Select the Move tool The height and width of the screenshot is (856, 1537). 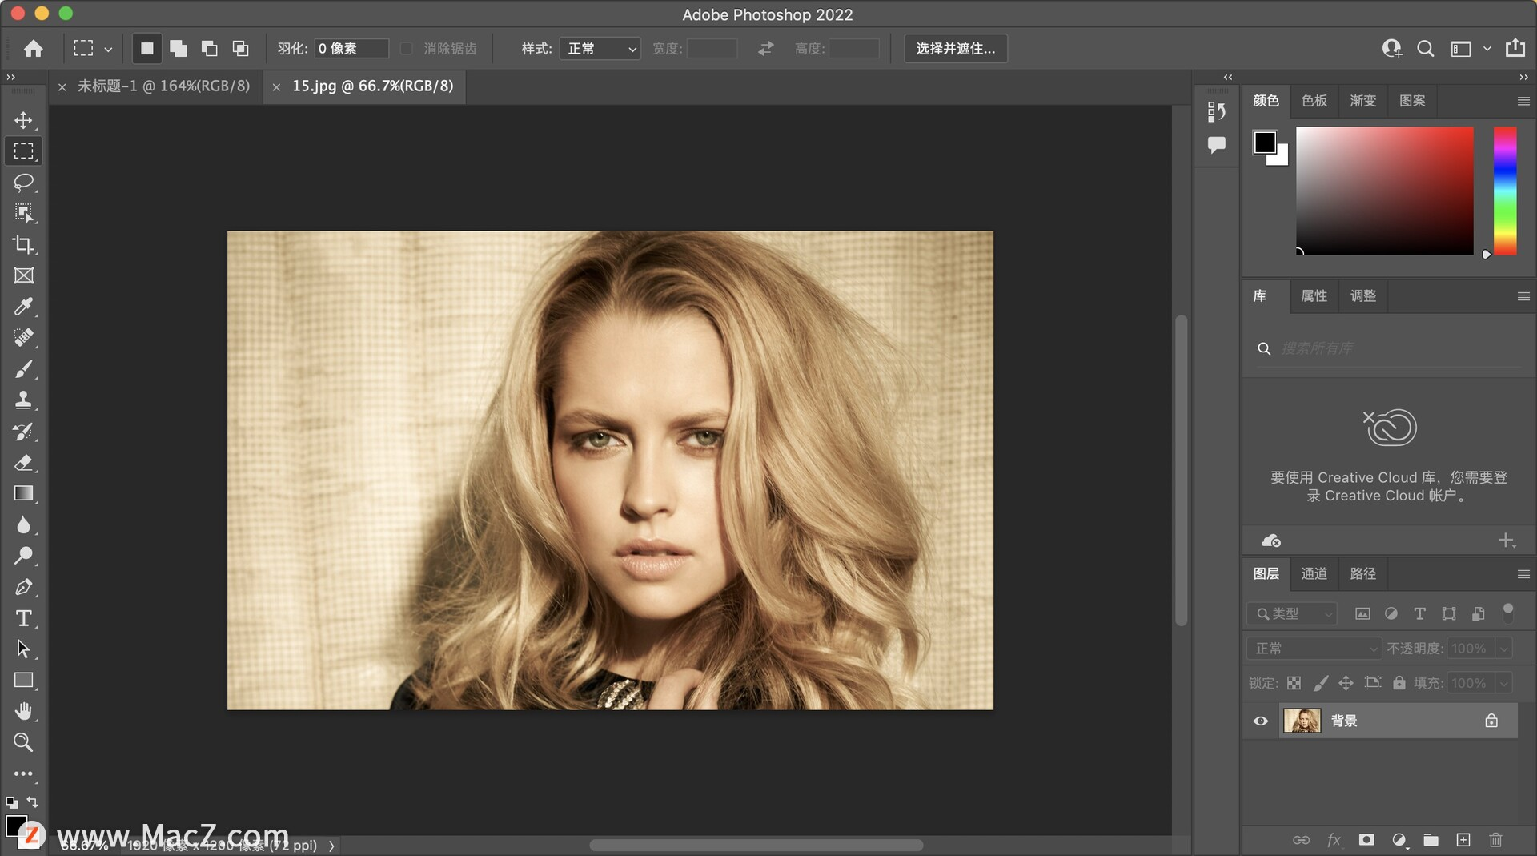(23, 120)
